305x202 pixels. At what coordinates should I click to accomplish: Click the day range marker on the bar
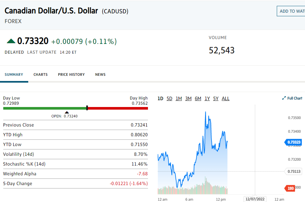tap(87, 108)
